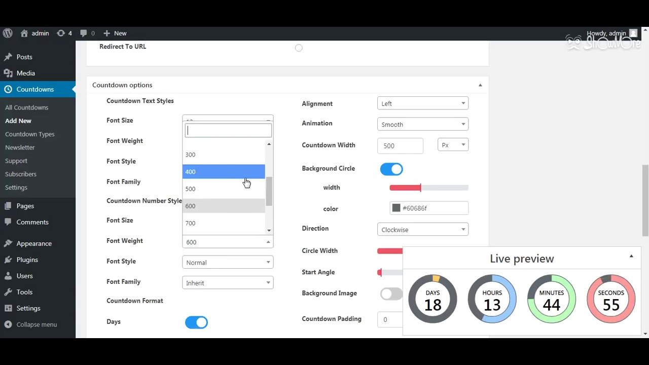Click the Pages icon in sidebar
The width and height of the screenshot is (649, 365).
pyautogui.click(x=8, y=206)
